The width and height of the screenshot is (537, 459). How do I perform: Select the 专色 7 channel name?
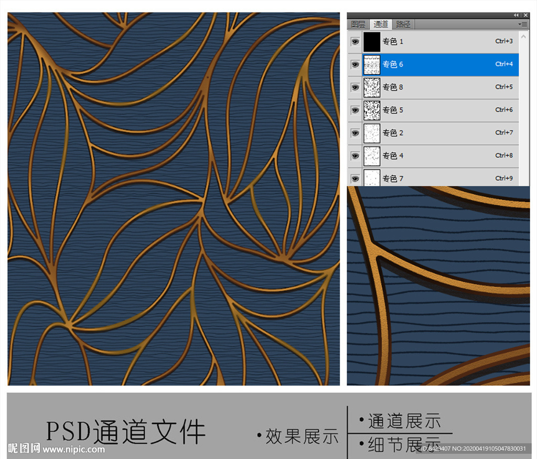click(393, 179)
